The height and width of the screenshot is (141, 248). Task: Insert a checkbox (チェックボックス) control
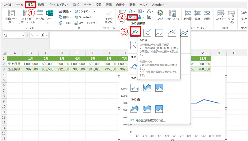point(109,16)
